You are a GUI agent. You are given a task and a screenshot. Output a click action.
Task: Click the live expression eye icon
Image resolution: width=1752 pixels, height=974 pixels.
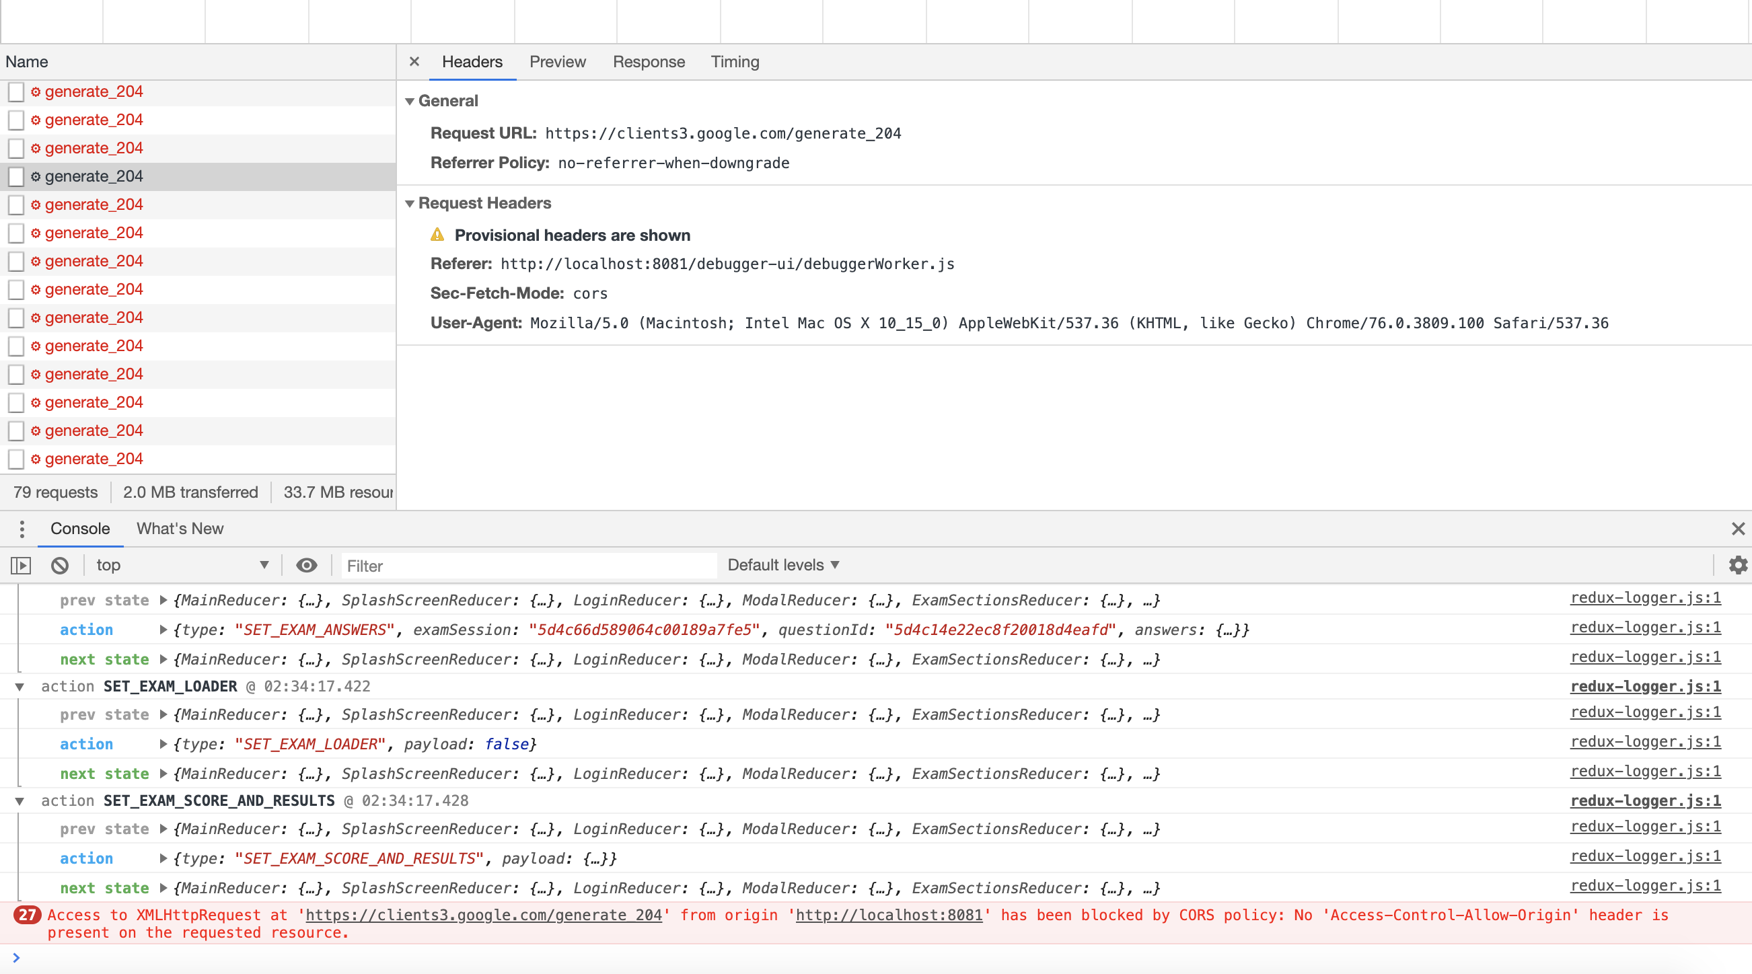pos(307,565)
